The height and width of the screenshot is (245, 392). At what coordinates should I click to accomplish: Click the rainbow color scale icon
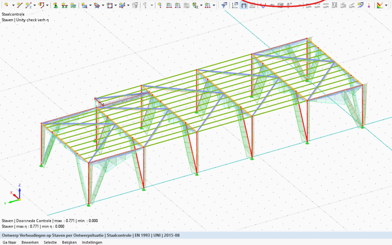click(380, 5)
